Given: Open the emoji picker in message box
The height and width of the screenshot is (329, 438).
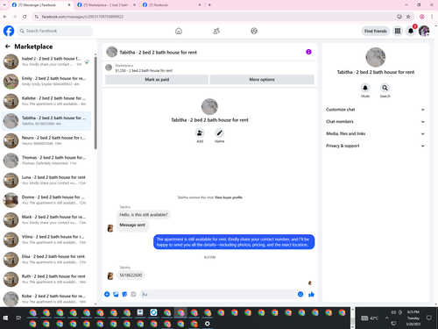Looking at the screenshot, I should pyautogui.click(x=300, y=294).
